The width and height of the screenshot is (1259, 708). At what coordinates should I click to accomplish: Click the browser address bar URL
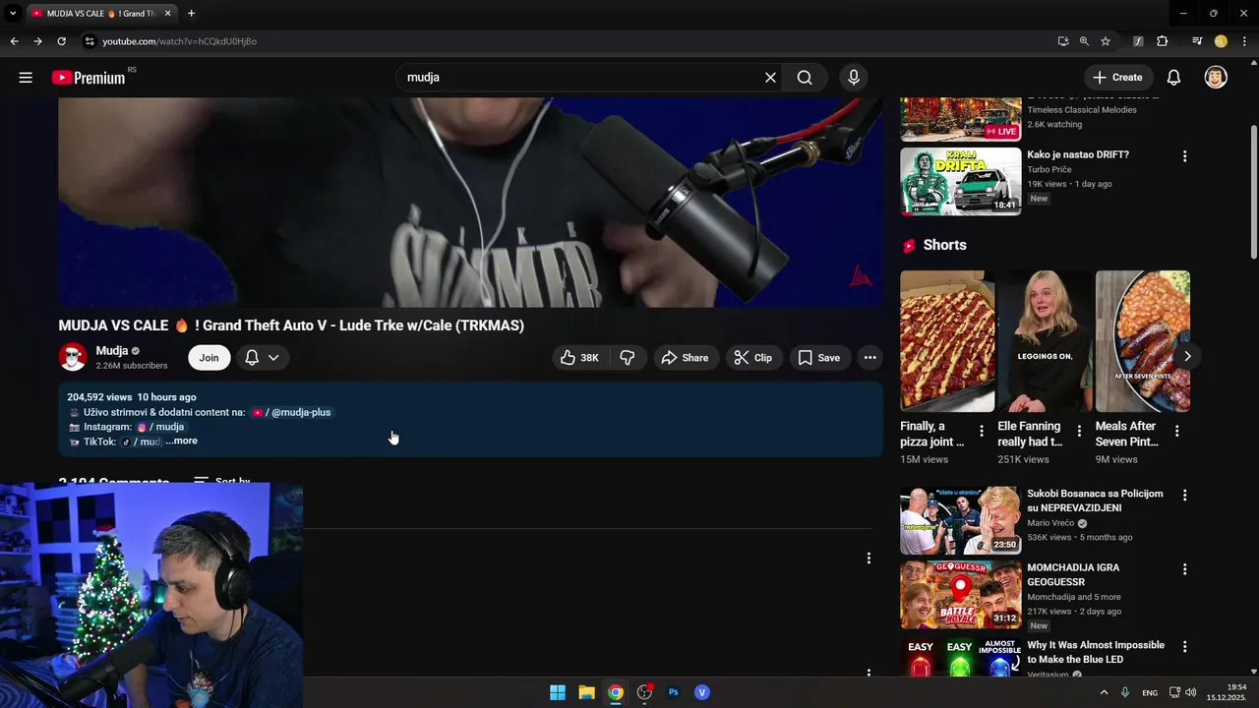pos(179,41)
